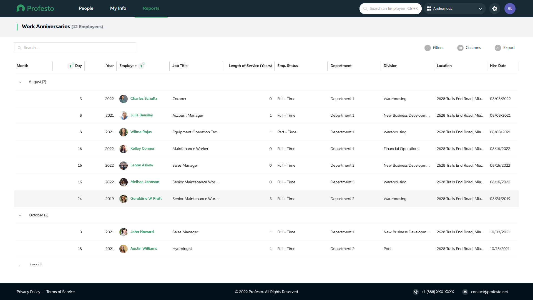Toggle Day column sort arrow
Viewport: 533px width, 300px height.
tap(71, 66)
